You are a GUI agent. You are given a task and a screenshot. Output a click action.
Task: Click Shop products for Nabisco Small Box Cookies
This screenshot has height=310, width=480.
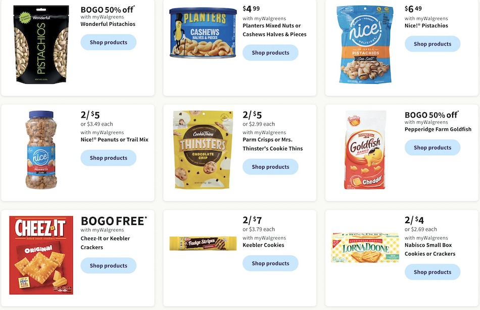[x=432, y=272]
